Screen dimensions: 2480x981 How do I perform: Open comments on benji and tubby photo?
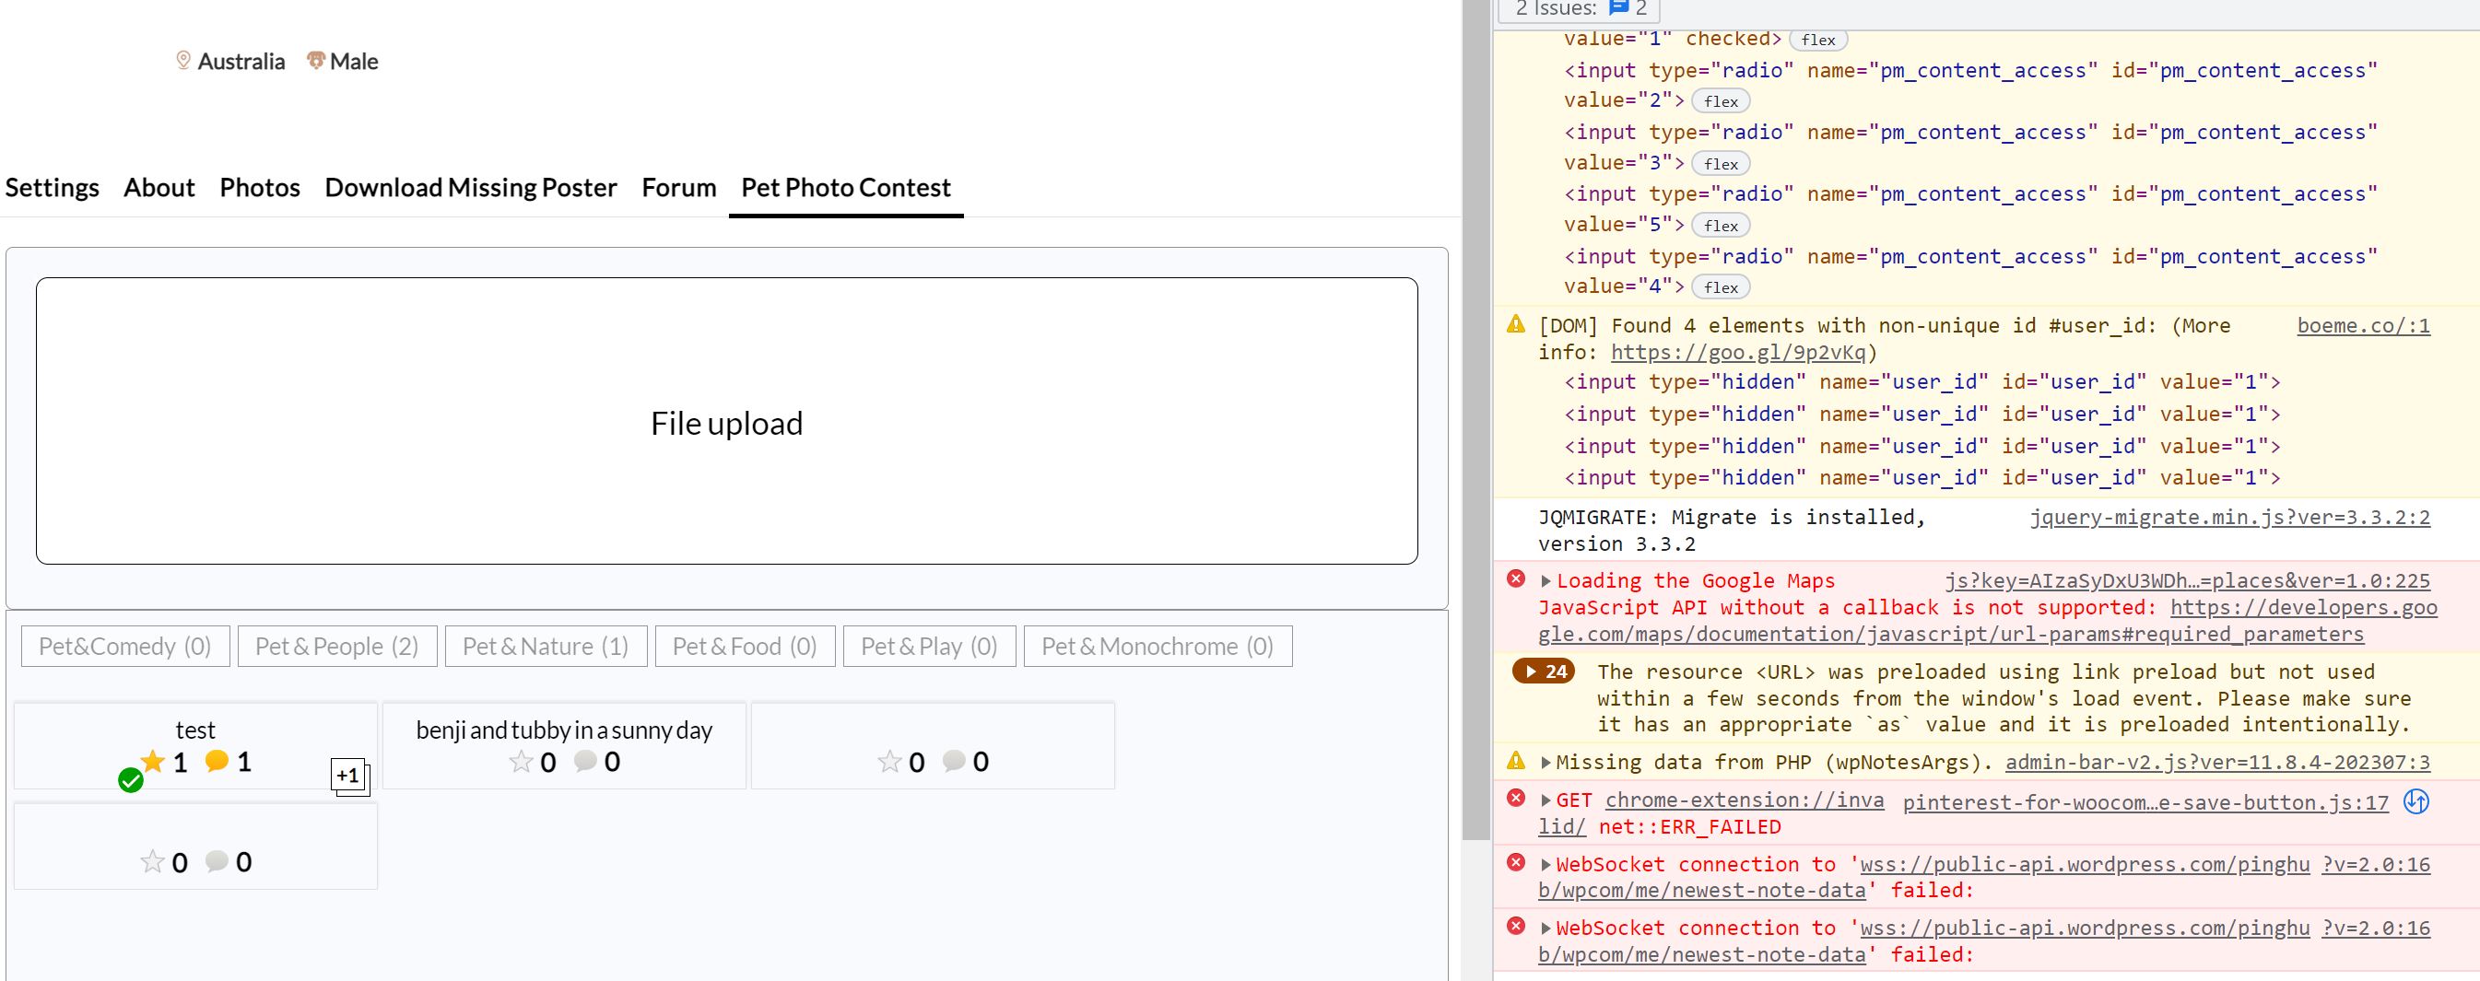pyautogui.click(x=585, y=762)
